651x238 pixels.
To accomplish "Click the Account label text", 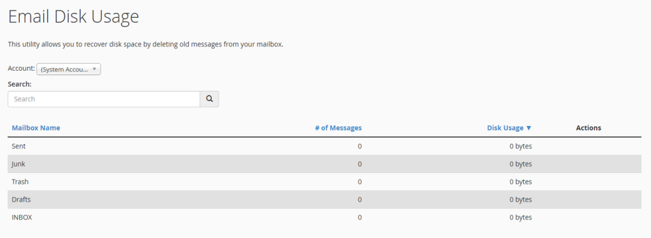I will pos(21,67).
